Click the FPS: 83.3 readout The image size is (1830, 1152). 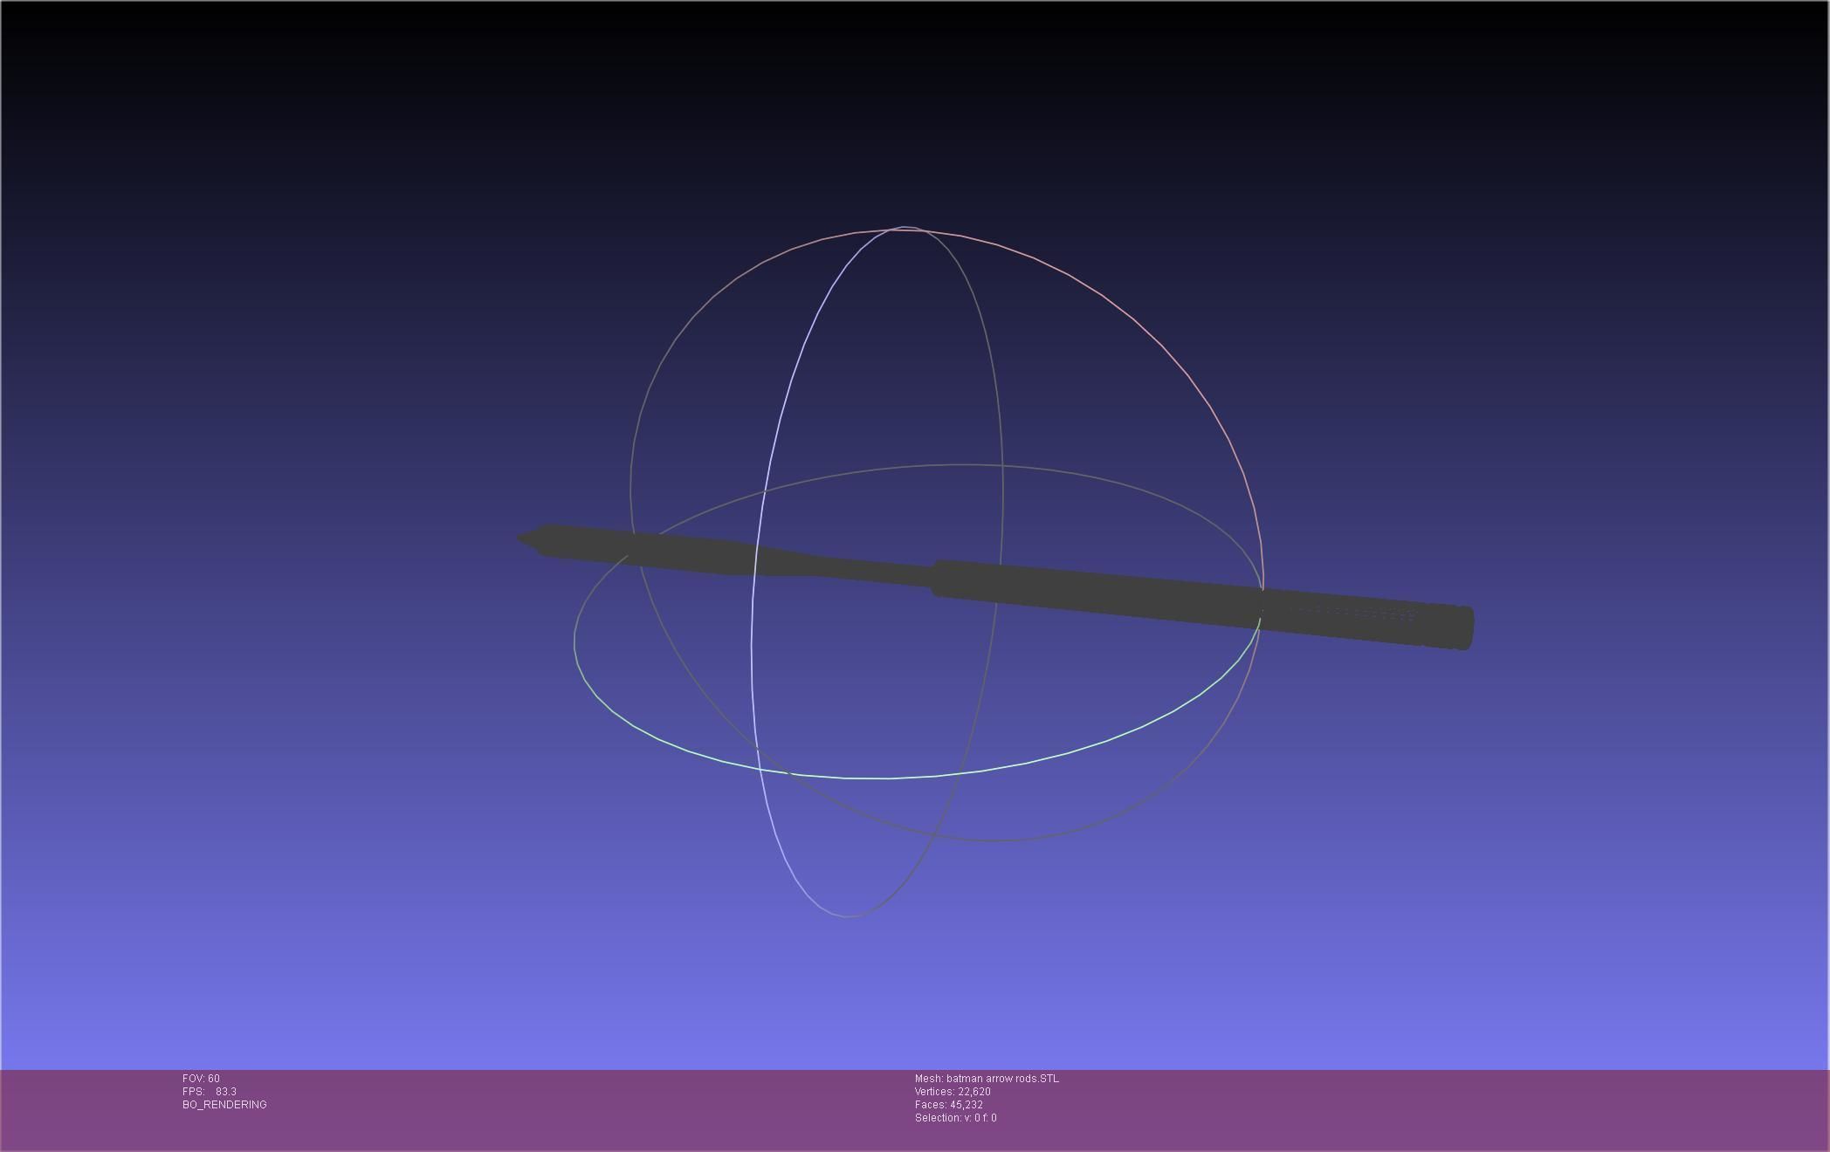210,1092
